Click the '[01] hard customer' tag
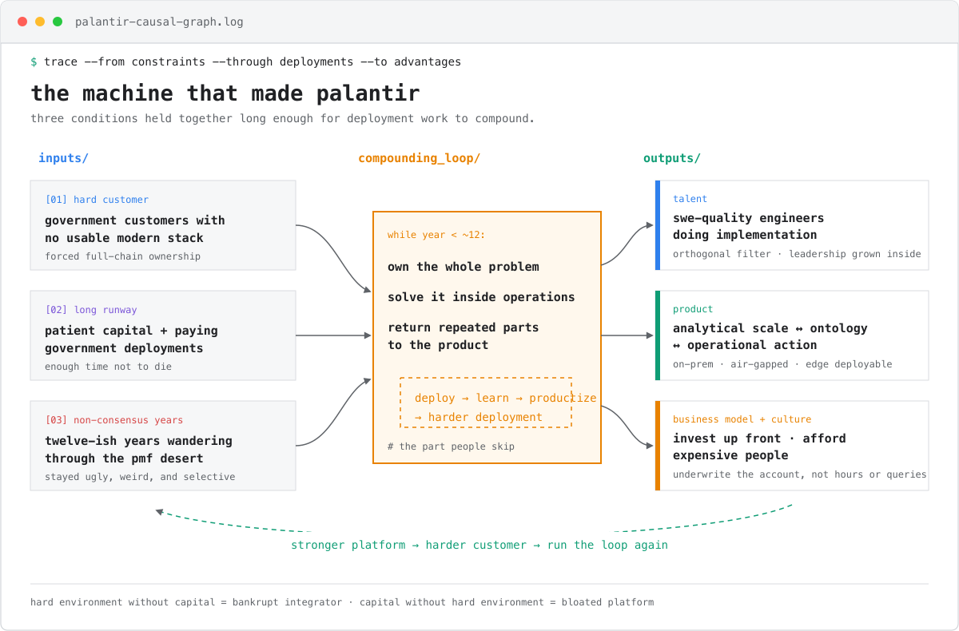This screenshot has width=959, height=631. point(97,200)
